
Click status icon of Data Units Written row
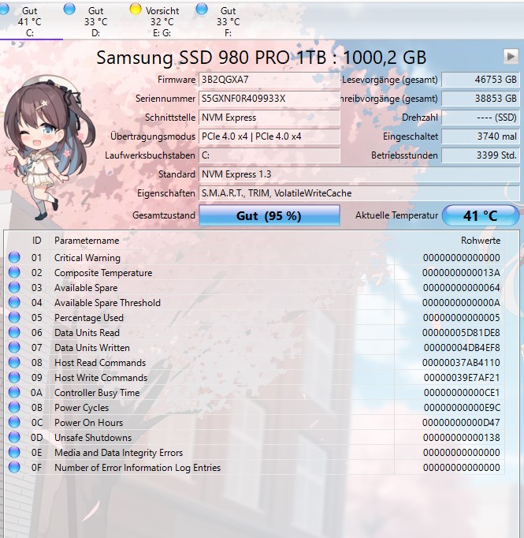point(14,347)
